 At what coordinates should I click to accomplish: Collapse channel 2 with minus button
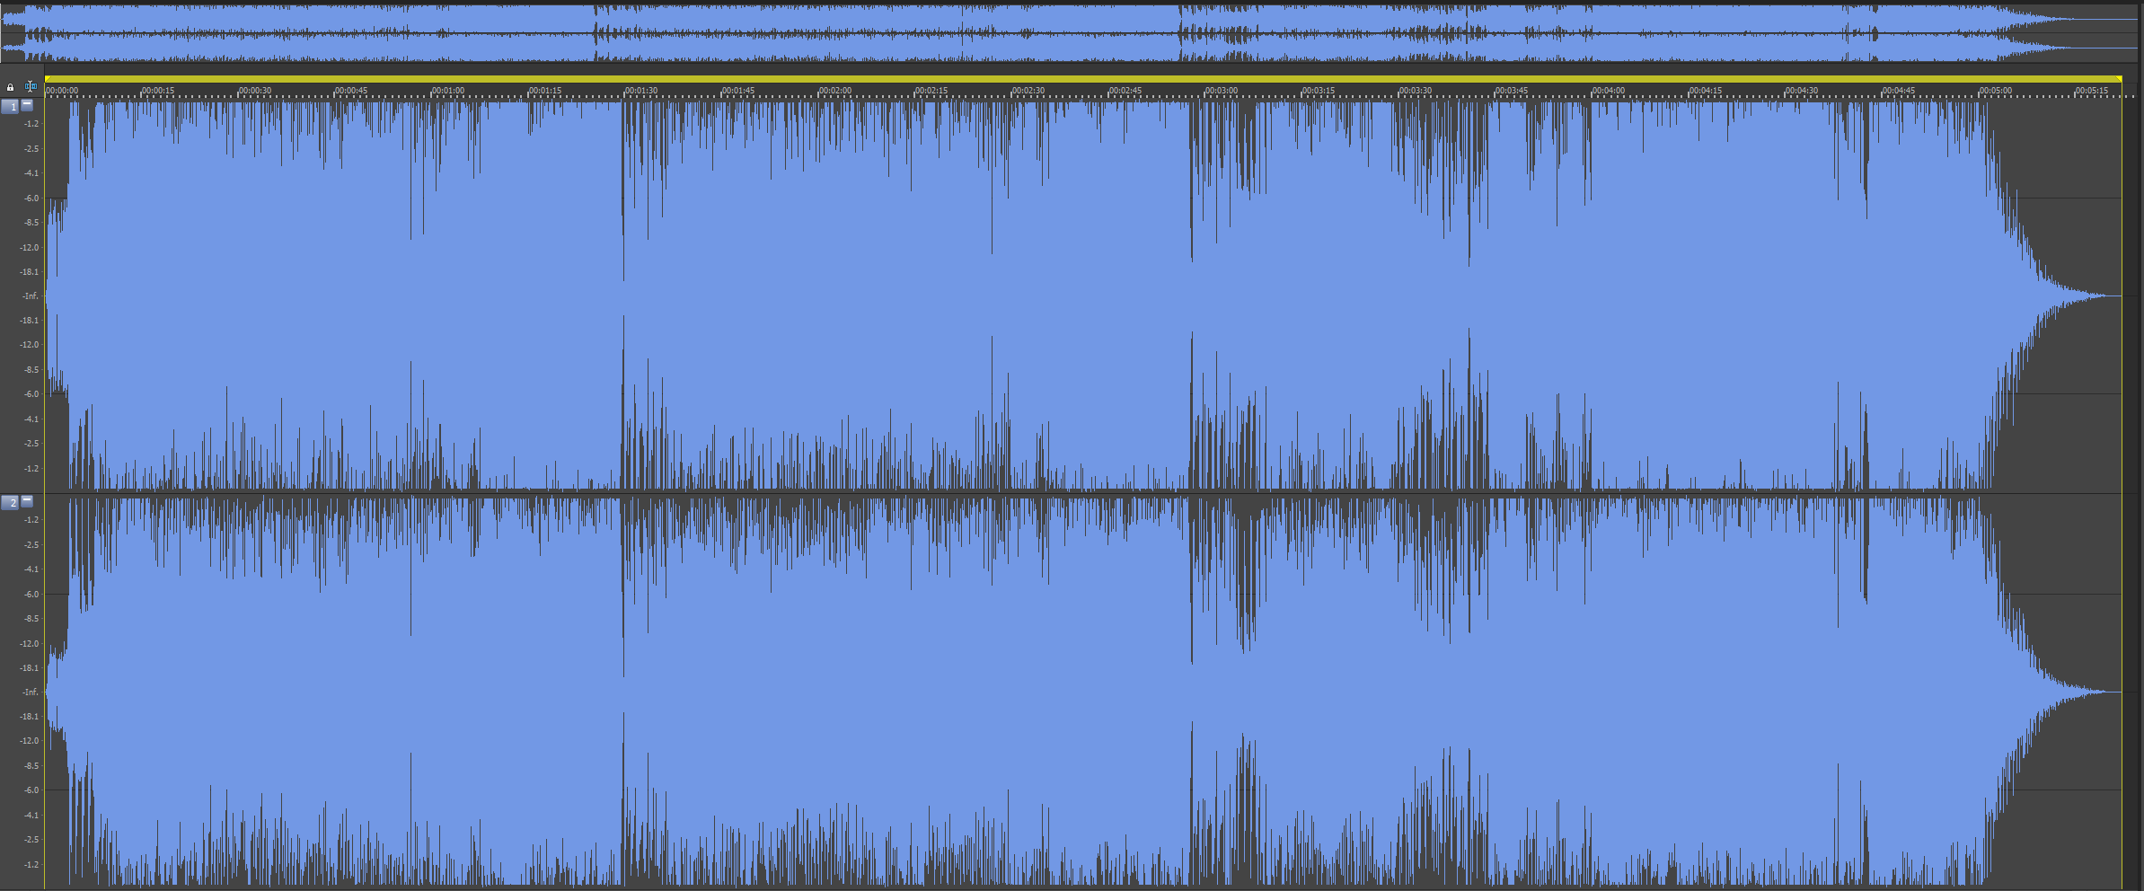coord(27,500)
